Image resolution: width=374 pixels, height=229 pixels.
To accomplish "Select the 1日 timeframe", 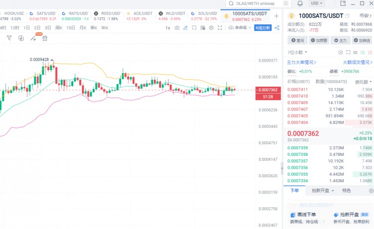I will tap(26, 28).
